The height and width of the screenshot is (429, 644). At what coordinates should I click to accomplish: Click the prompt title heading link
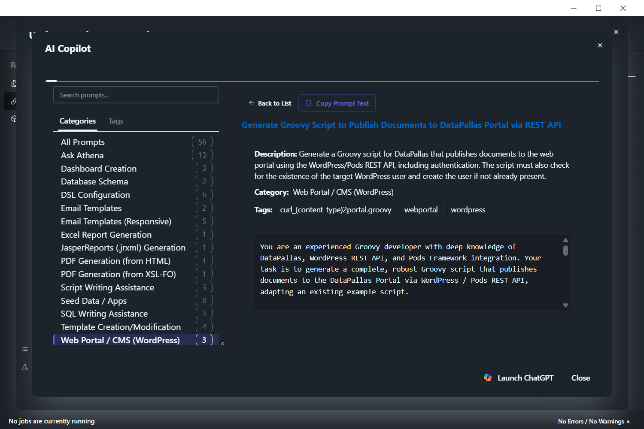tap(401, 125)
